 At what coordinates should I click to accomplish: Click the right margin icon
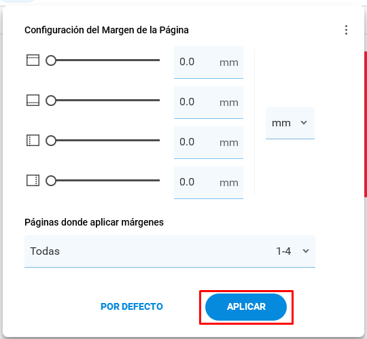point(33,181)
